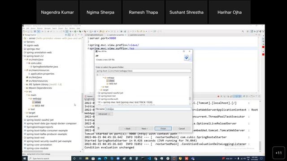The image size is (287, 161).
Task: Select pom.xml in Package Explorer
Action: coord(33,116)
